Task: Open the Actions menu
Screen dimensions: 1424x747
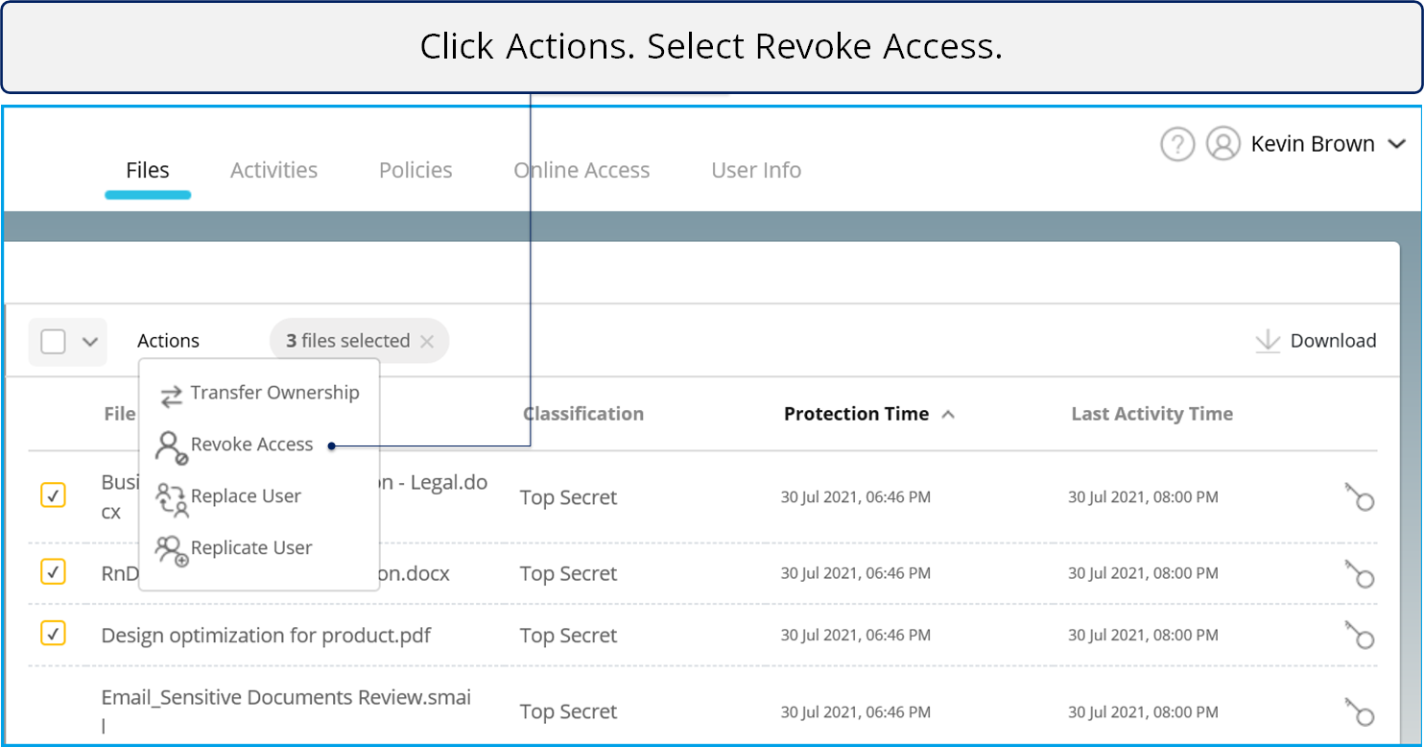Action: tap(168, 341)
